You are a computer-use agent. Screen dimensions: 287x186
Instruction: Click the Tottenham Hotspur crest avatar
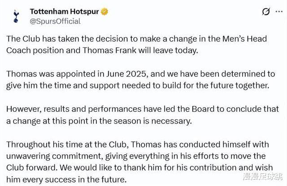pos(16,16)
